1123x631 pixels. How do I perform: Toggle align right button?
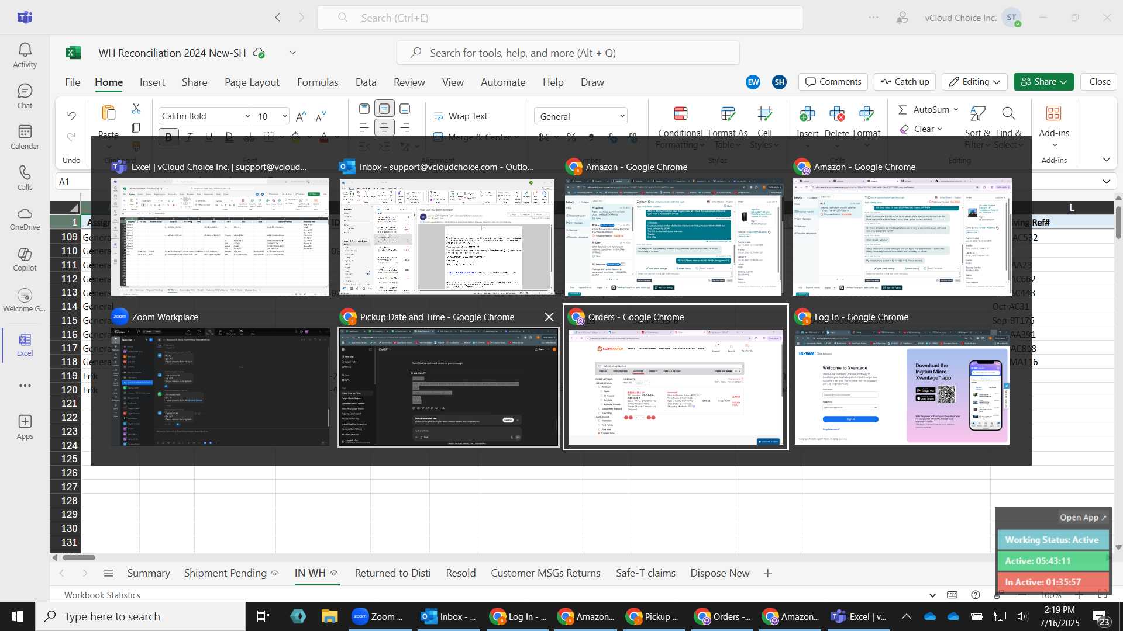click(x=405, y=127)
